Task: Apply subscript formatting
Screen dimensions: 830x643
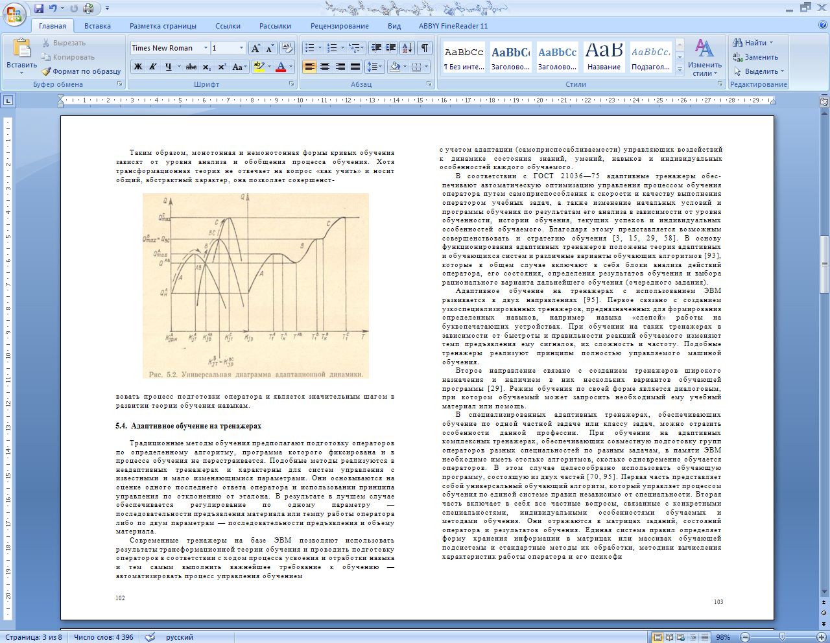Action: [x=206, y=67]
